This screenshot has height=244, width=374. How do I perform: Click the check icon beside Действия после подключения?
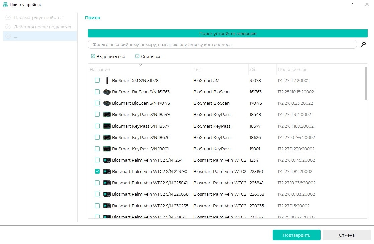tap(8, 27)
